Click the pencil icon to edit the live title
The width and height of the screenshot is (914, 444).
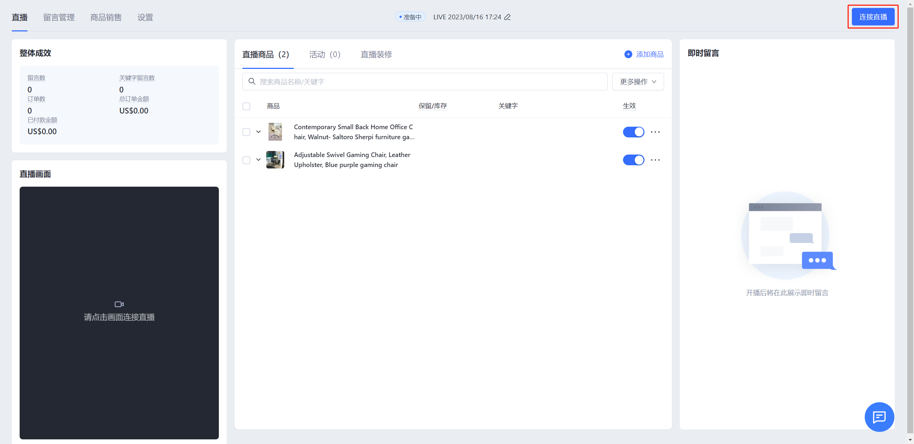click(x=507, y=17)
